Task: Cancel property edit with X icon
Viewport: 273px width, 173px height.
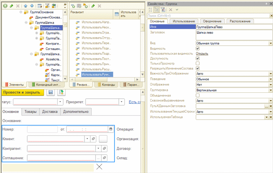Action: click(x=170, y=10)
